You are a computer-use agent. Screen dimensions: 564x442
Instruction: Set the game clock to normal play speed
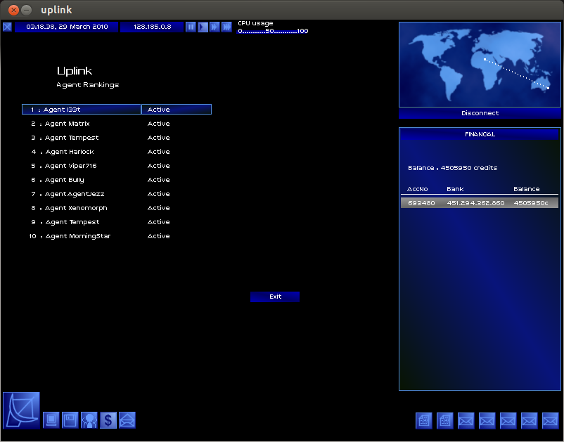pos(203,27)
